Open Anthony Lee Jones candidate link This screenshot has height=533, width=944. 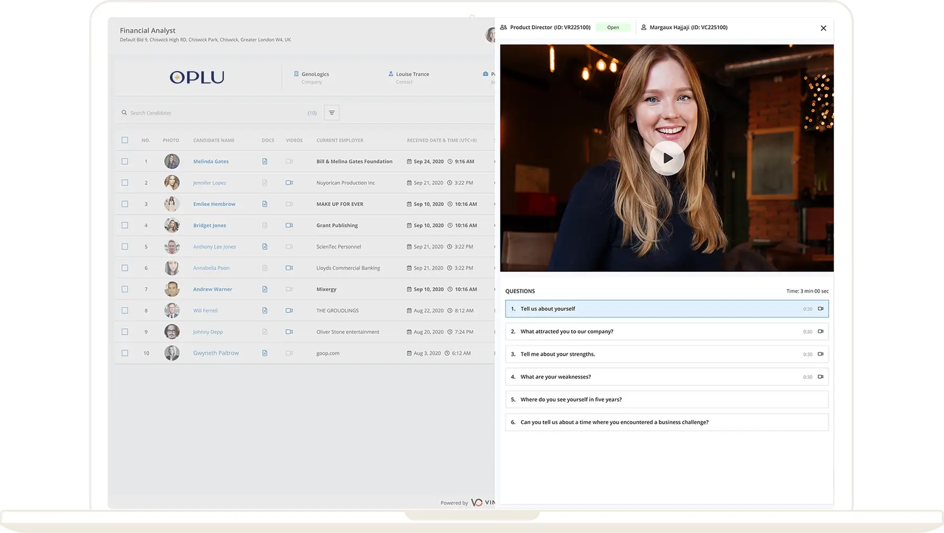(214, 247)
